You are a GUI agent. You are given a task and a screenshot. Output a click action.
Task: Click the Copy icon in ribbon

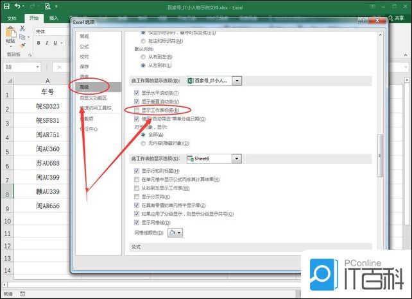tap(22, 36)
